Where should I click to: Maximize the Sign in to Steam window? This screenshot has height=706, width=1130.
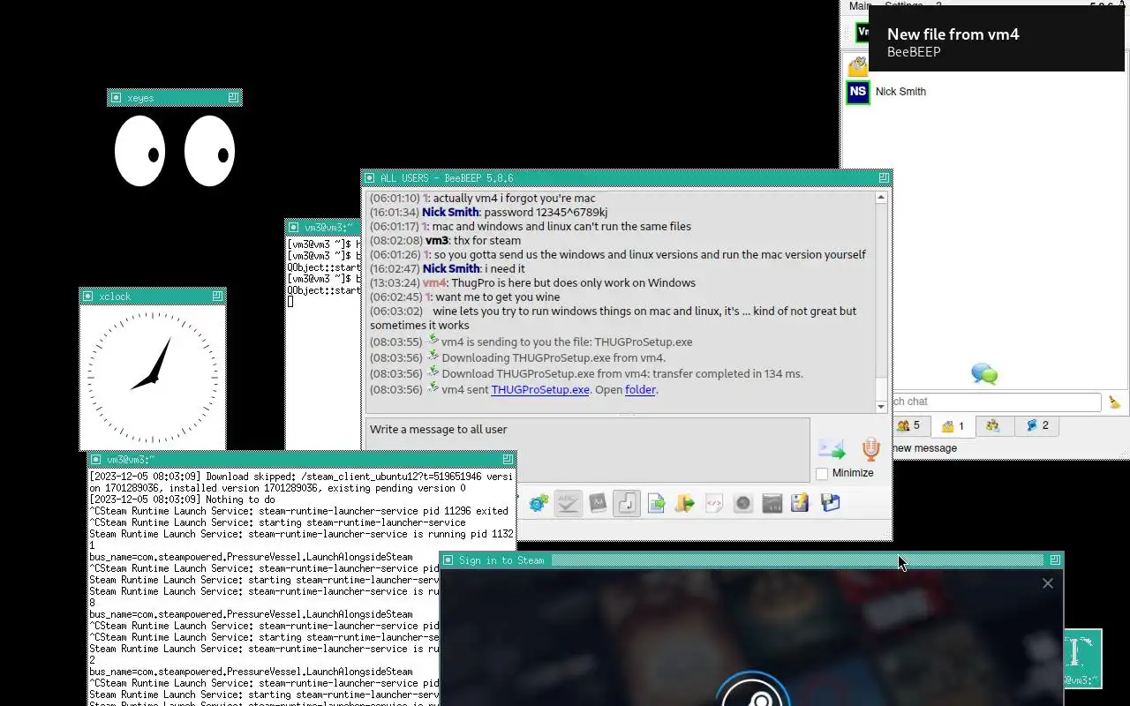click(1055, 560)
